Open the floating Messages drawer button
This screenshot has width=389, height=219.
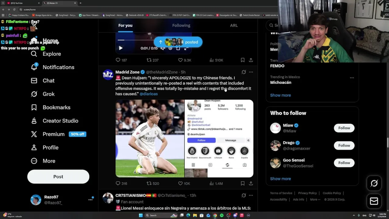click(x=374, y=201)
